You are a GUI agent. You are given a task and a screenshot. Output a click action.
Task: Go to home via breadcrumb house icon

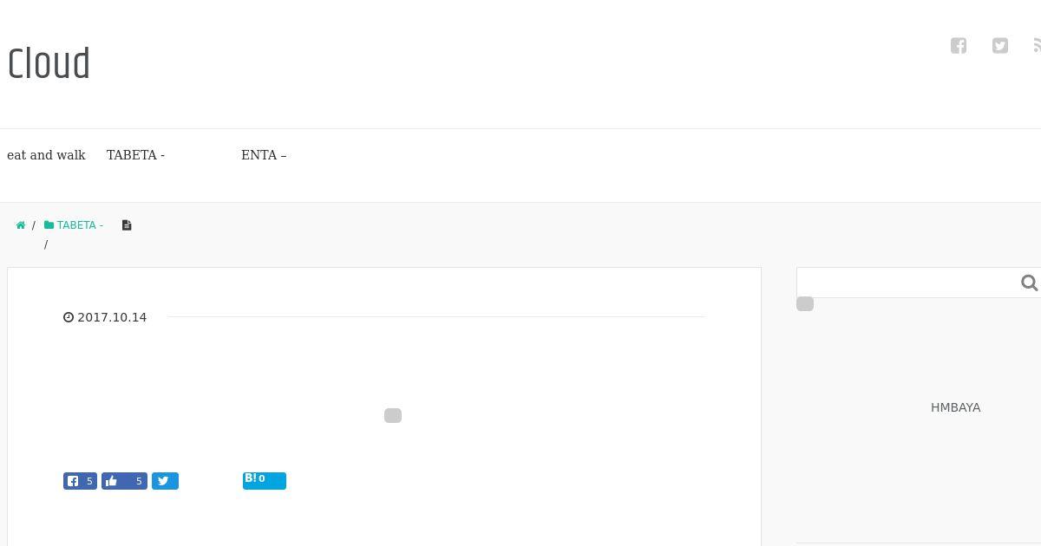click(21, 225)
